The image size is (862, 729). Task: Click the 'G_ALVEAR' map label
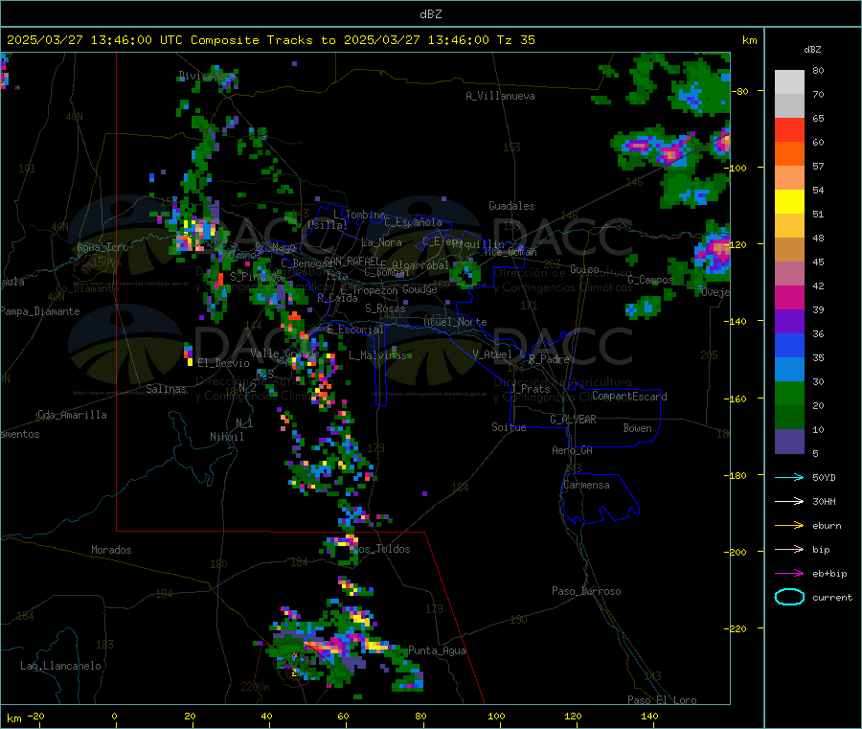click(x=573, y=420)
